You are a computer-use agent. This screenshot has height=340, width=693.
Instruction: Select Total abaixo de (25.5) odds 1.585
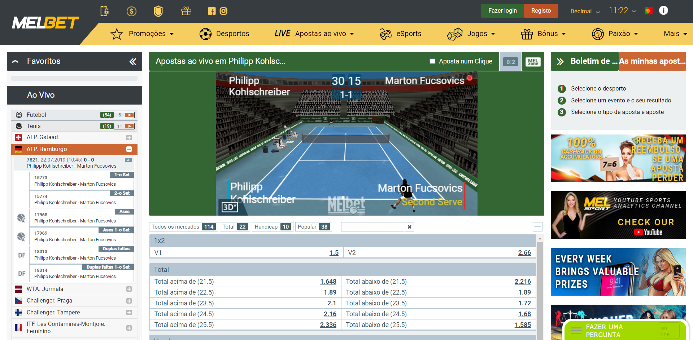pyautogui.click(x=523, y=325)
